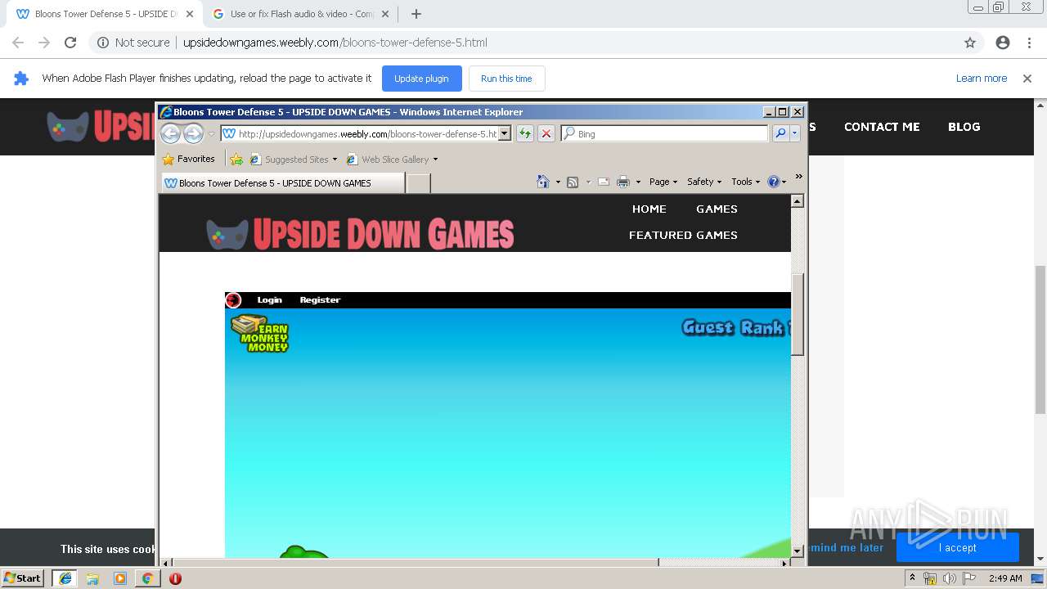The width and height of the screenshot is (1047, 589).
Task: Open Chrome from the taskbar
Action: tap(147, 578)
